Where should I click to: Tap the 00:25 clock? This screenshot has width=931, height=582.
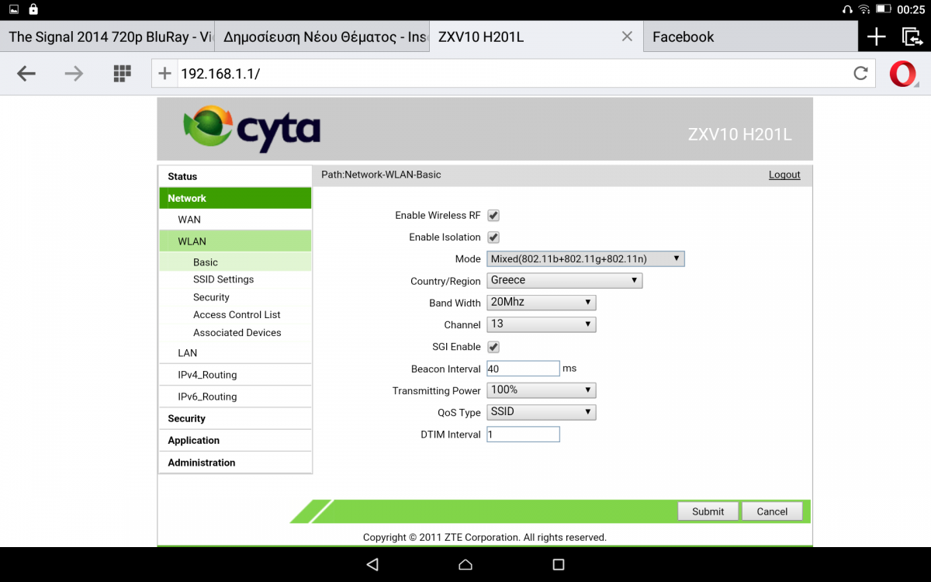[910, 9]
